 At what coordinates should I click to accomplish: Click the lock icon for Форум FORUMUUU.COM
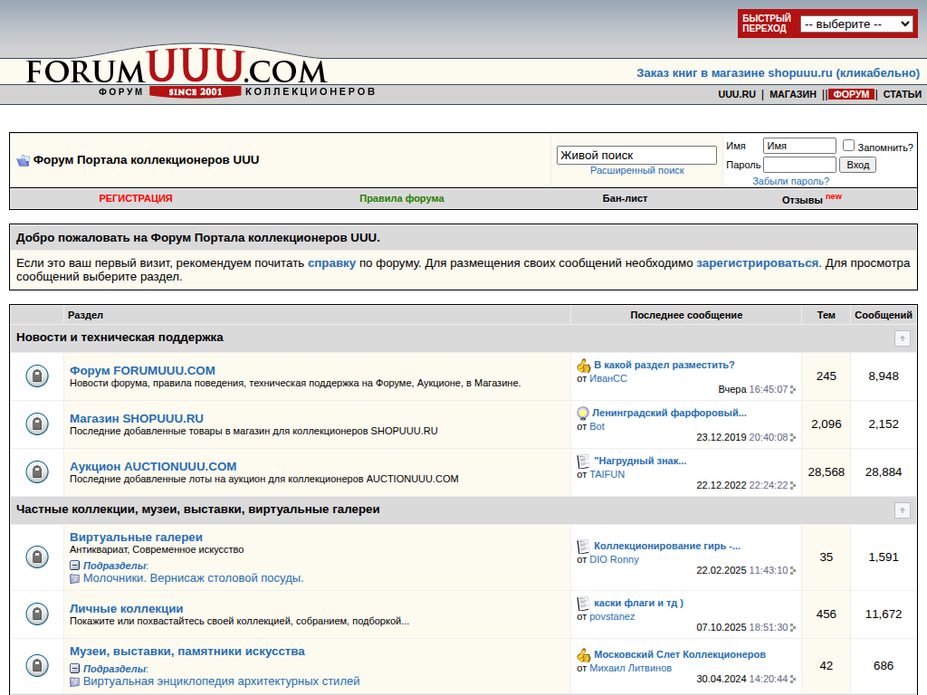pyautogui.click(x=37, y=376)
